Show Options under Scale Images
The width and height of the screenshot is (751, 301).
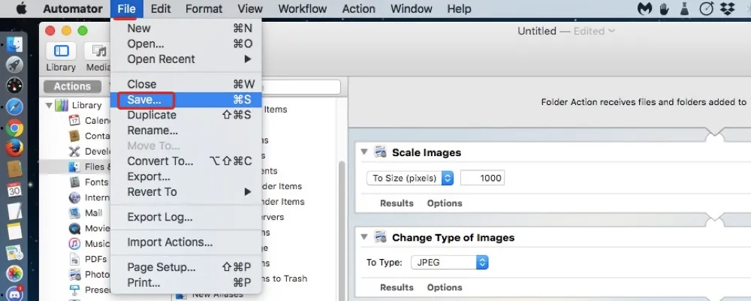(445, 203)
